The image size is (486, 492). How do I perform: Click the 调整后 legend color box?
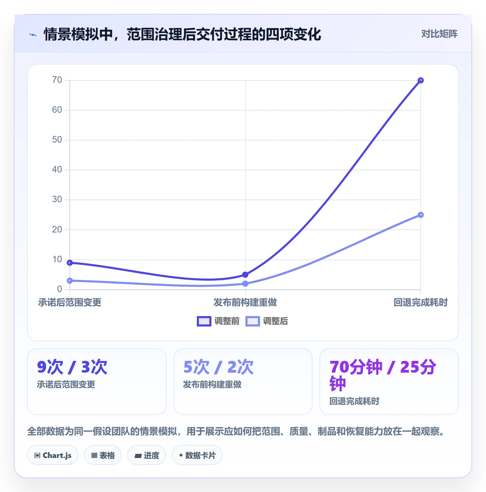(252, 321)
